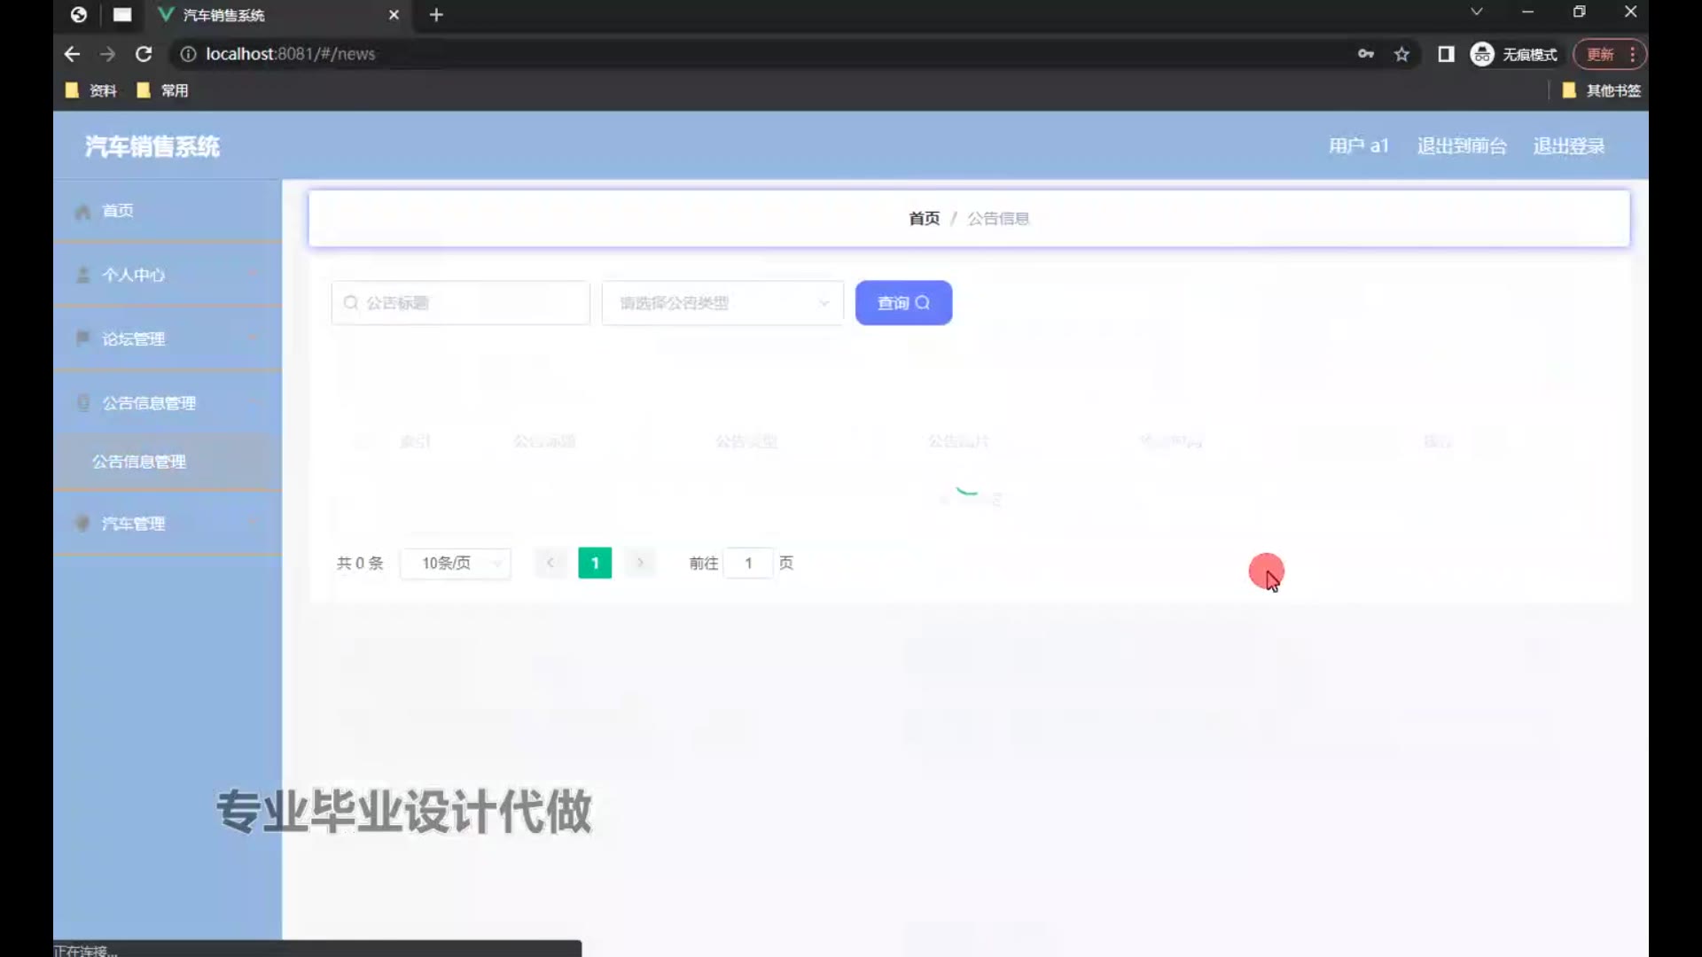Bookmark this page with the star icon
This screenshot has width=1702, height=957.
click(x=1401, y=54)
